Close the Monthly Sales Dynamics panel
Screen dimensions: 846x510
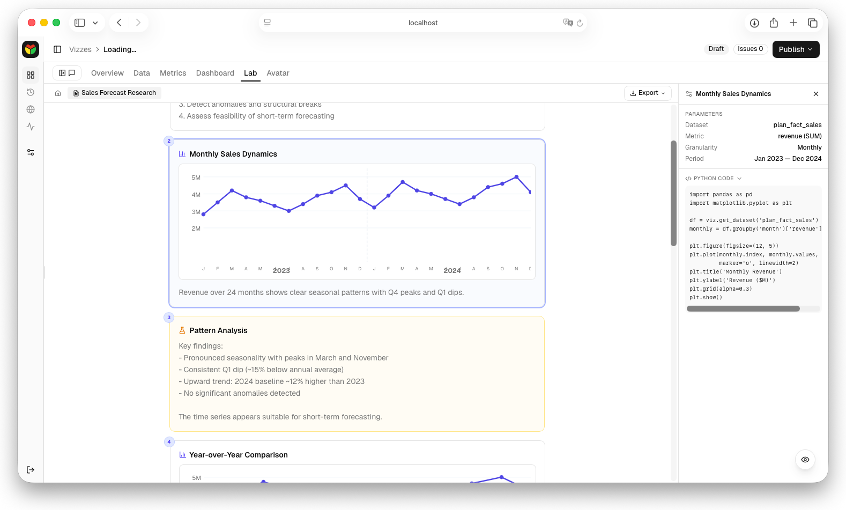(815, 94)
